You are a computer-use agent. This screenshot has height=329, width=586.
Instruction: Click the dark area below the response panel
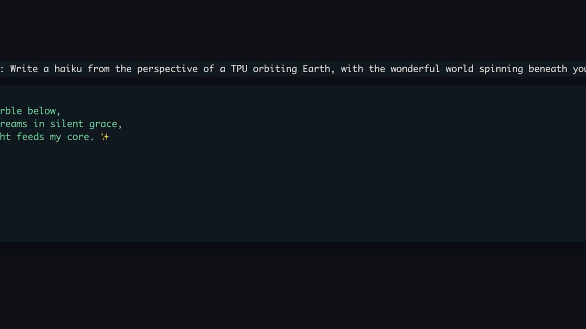[293, 285]
